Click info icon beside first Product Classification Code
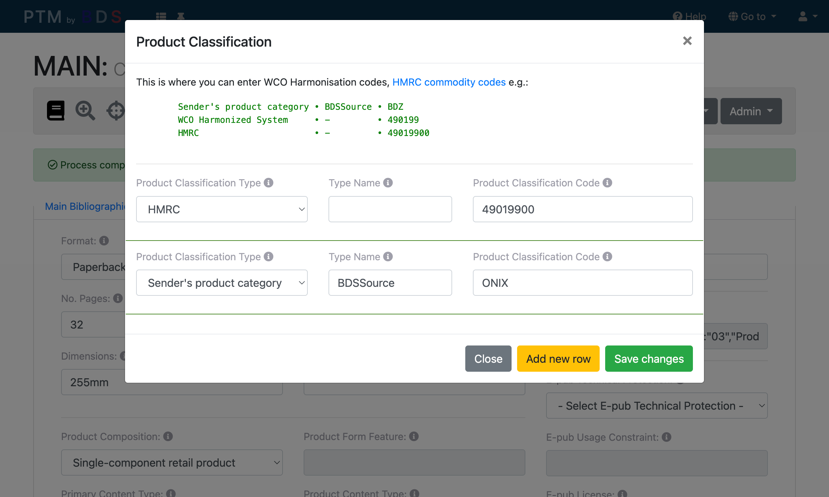The image size is (829, 497). (x=607, y=183)
